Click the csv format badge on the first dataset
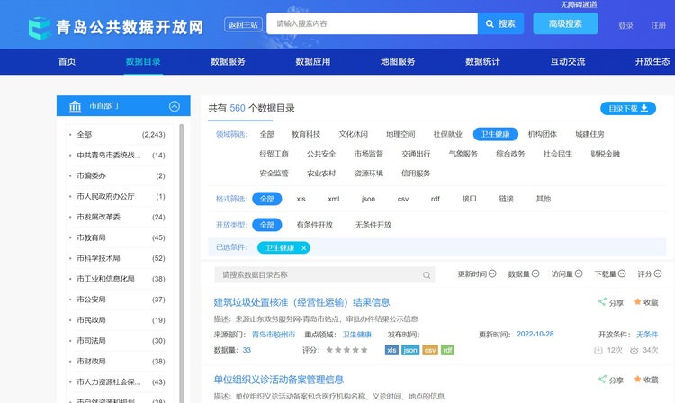 coord(430,350)
